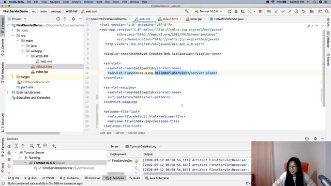
Task: Select index.jsp in the project tree
Action: [41, 72]
